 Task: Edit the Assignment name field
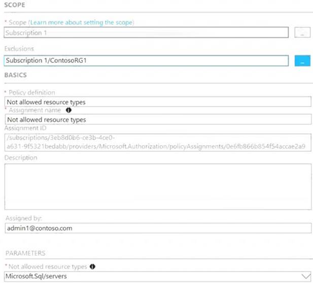pyautogui.click(x=158, y=119)
